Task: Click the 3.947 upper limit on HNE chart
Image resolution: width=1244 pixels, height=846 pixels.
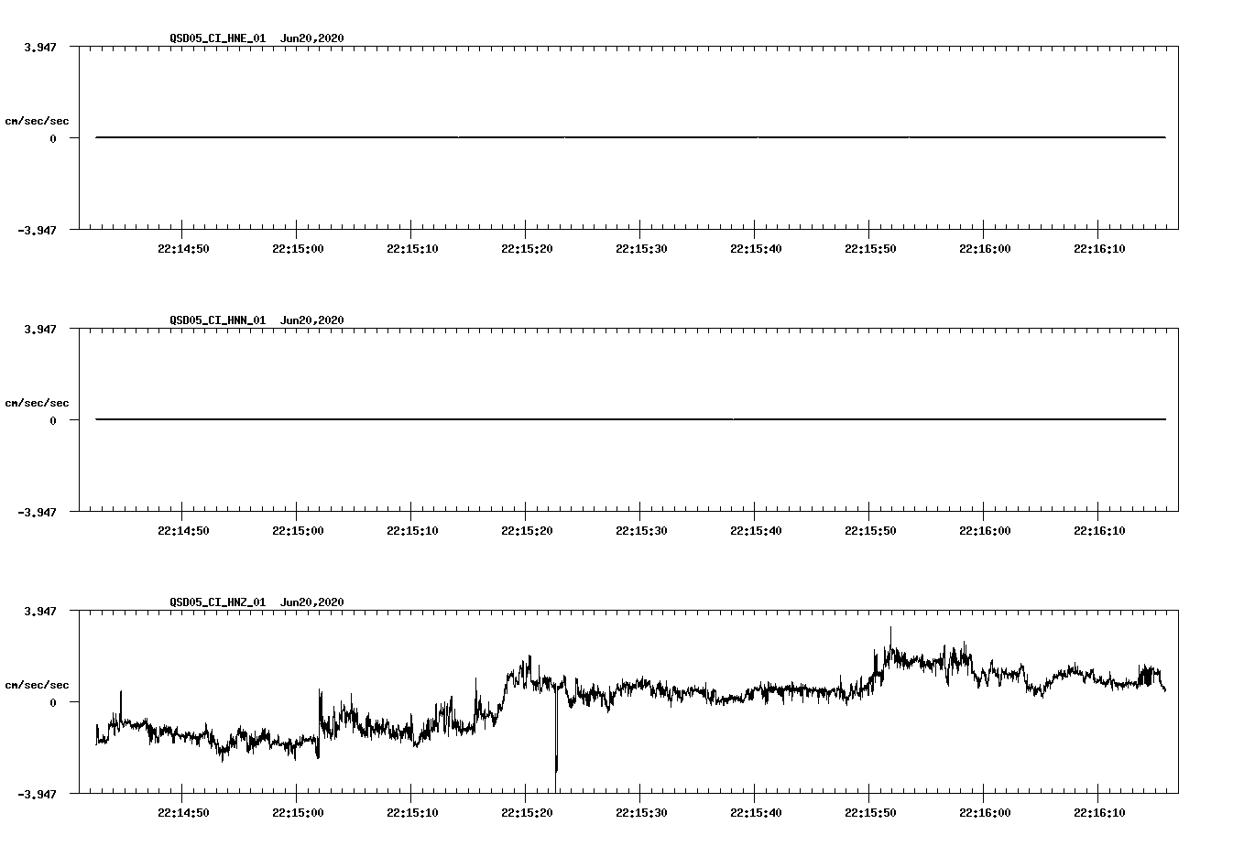Action: [x=40, y=48]
